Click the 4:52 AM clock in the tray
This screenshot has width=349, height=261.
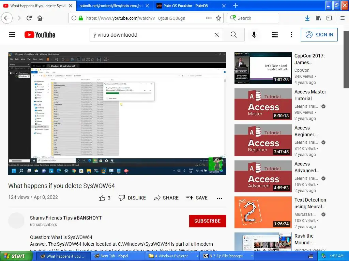336,256
